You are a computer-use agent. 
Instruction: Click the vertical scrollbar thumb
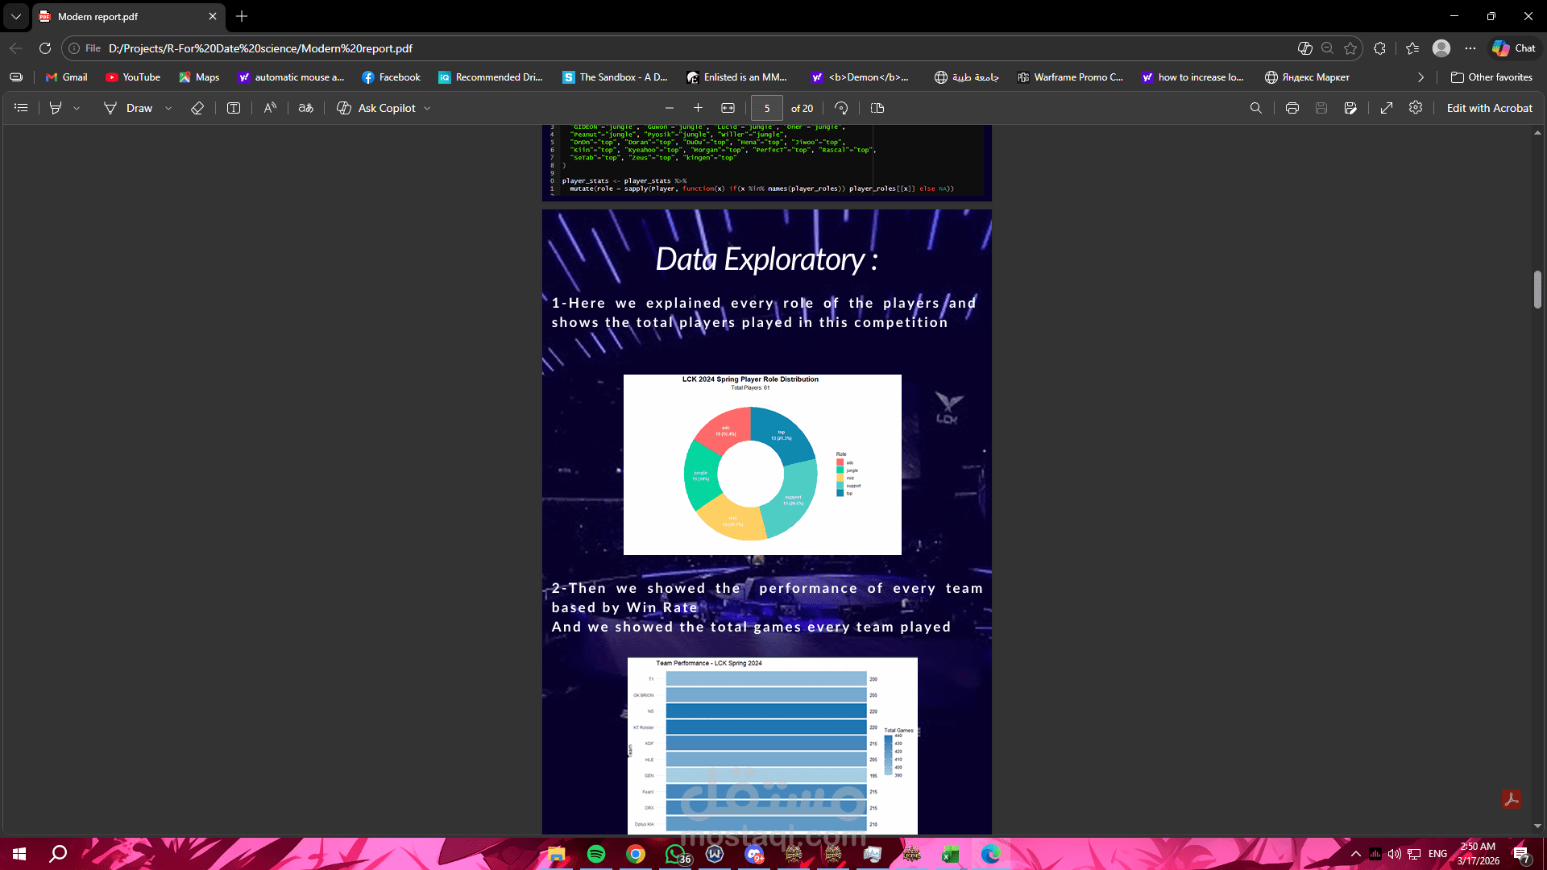click(1537, 290)
